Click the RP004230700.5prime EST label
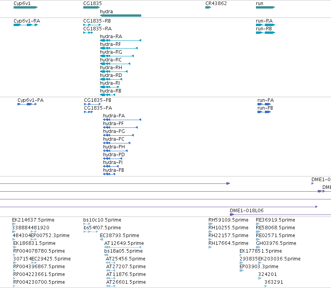The width and height of the screenshot is (331, 288). (x=39, y=282)
